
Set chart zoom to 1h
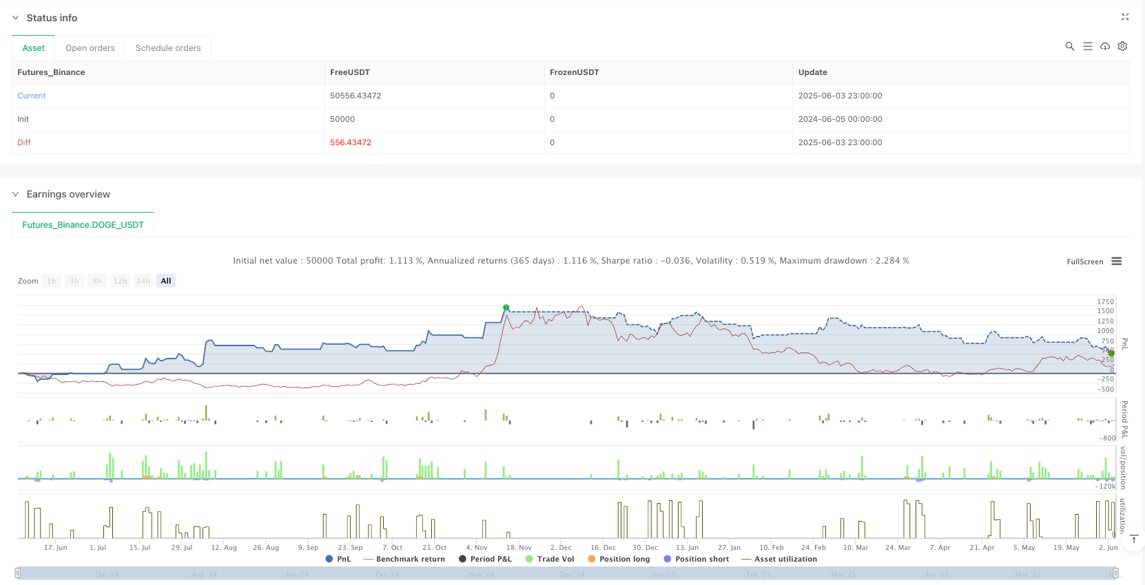pyautogui.click(x=52, y=281)
